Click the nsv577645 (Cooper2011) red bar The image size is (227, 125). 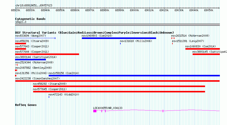(119, 92)
